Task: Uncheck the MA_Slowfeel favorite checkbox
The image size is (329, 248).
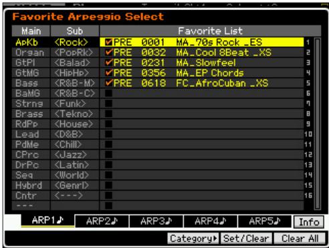Action: pos(109,63)
